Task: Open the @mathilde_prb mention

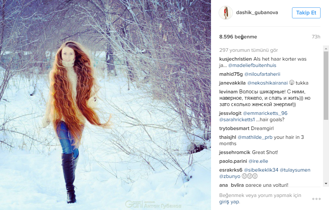Action: (255, 137)
